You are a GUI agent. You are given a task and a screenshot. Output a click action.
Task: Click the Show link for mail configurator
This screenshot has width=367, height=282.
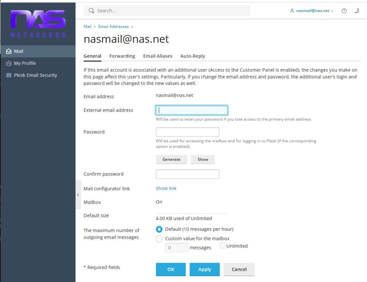coord(166,188)
